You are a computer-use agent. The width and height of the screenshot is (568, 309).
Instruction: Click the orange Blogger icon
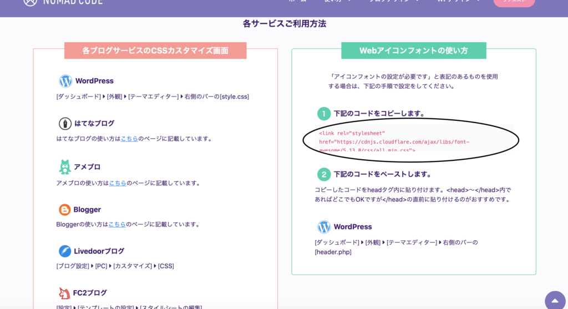[x=65, y=210]
